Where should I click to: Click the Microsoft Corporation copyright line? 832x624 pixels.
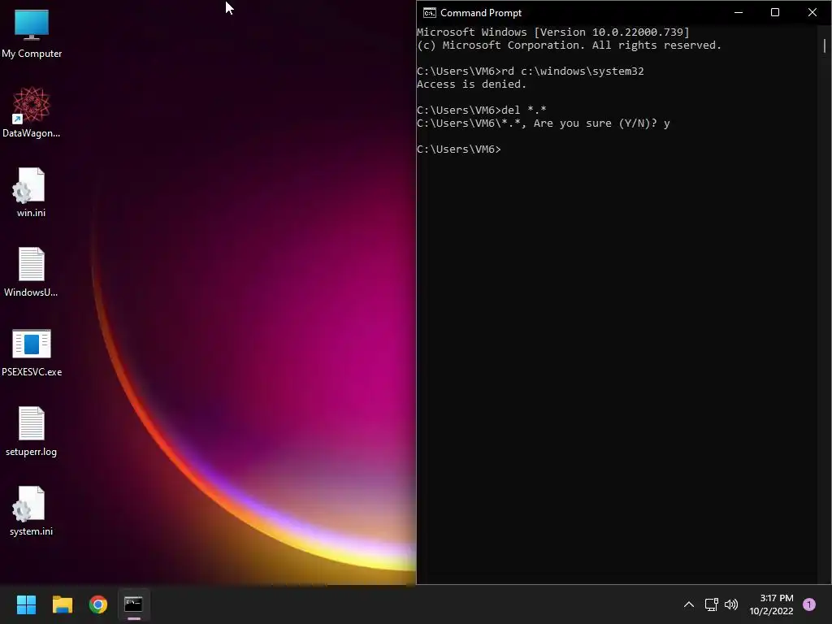coord(570,45)
